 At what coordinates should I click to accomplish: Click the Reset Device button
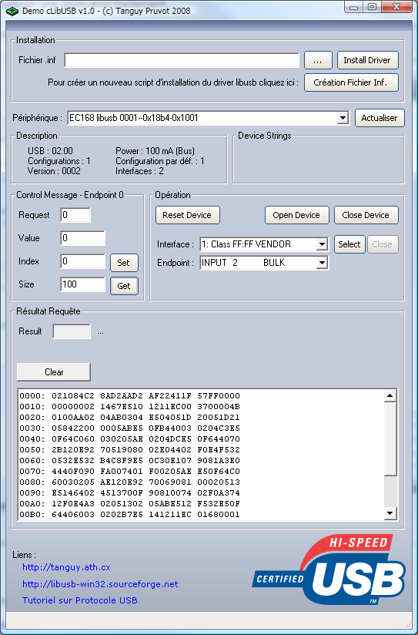[x=188, y=215]
